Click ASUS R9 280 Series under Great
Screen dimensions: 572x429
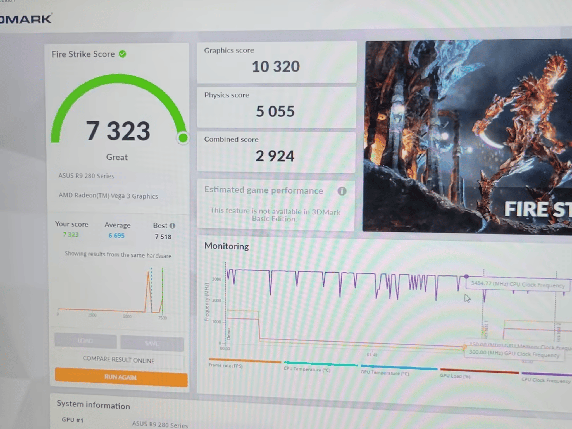click(86, 176)
